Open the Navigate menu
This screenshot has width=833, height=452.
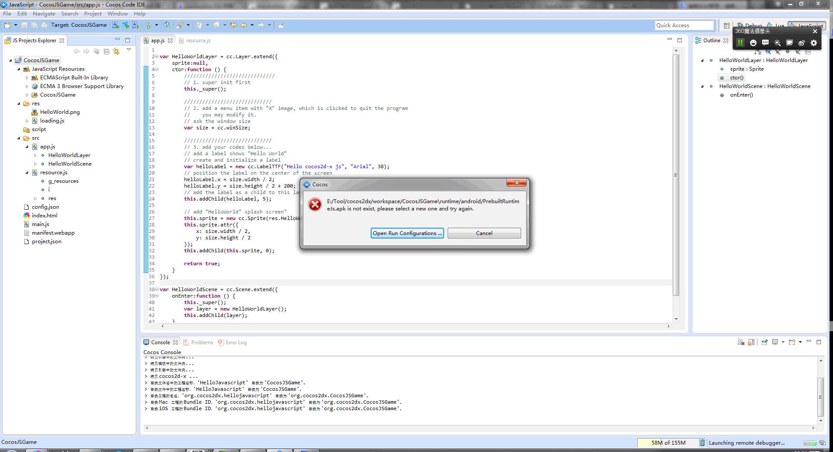click(44, 14)
